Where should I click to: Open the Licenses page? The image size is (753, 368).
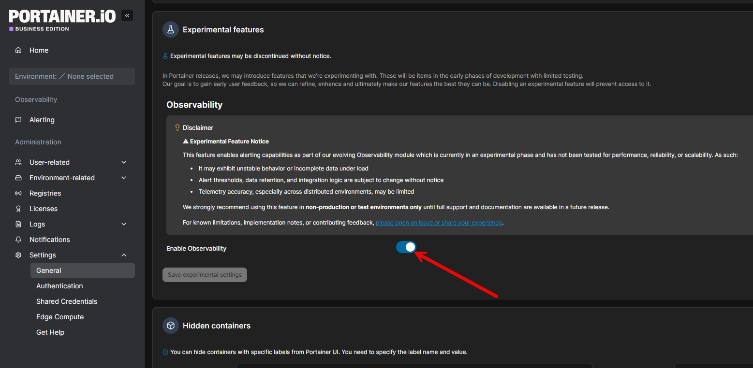pyautogui.click(x=43, y=209)
